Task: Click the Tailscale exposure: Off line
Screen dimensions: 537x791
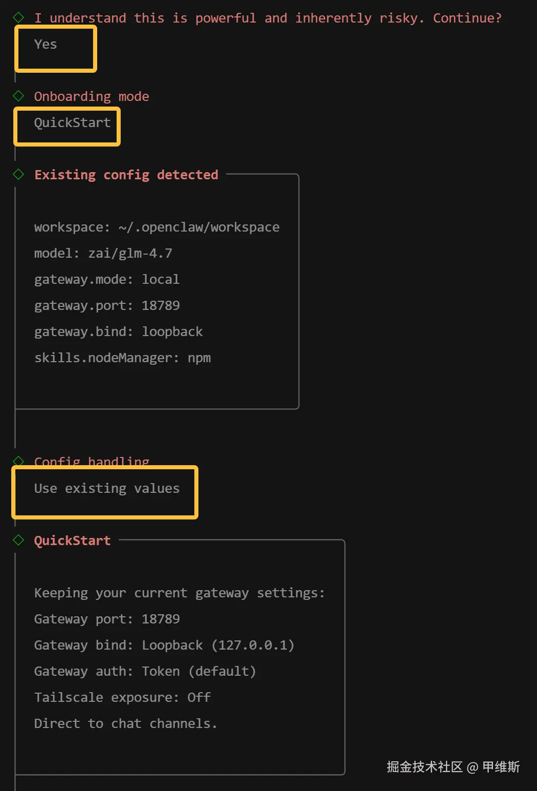Action: pyautogui.click(x=122, y=698)
